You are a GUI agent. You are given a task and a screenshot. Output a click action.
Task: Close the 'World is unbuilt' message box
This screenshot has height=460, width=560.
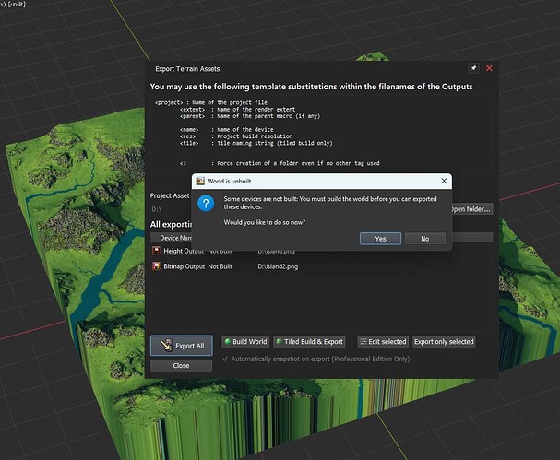point(444,180)
